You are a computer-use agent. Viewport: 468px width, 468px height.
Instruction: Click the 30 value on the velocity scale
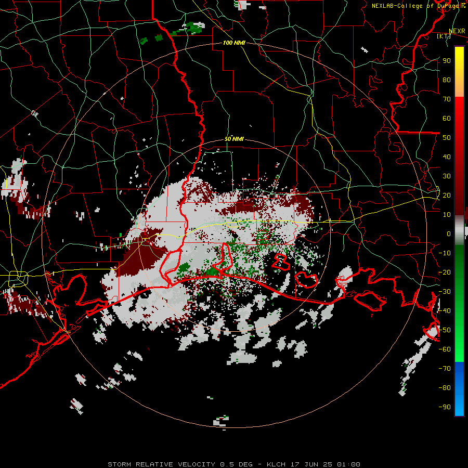447,176
